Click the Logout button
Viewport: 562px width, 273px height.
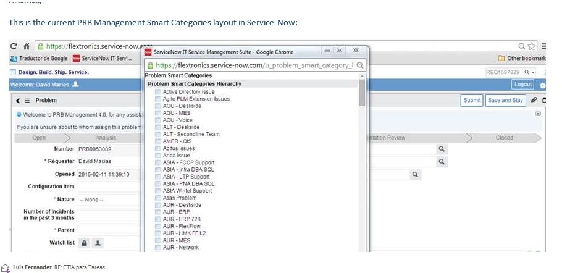tap(522, 85)
